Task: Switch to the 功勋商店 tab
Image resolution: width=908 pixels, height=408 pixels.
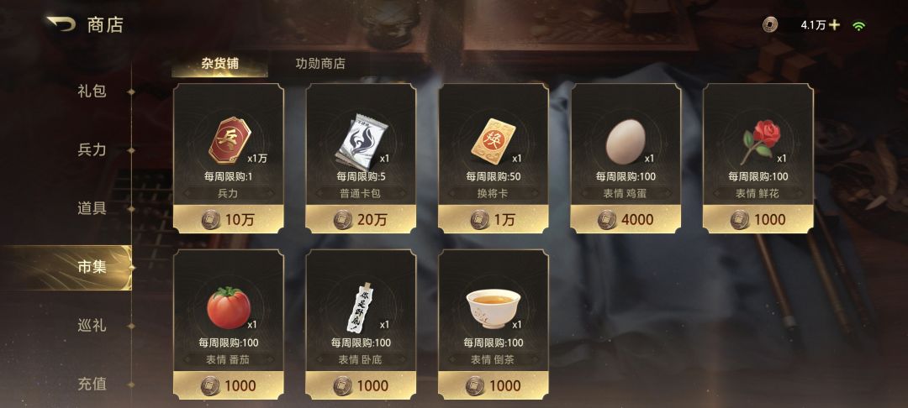Action: pyautogui.click(x=320, y=64)
